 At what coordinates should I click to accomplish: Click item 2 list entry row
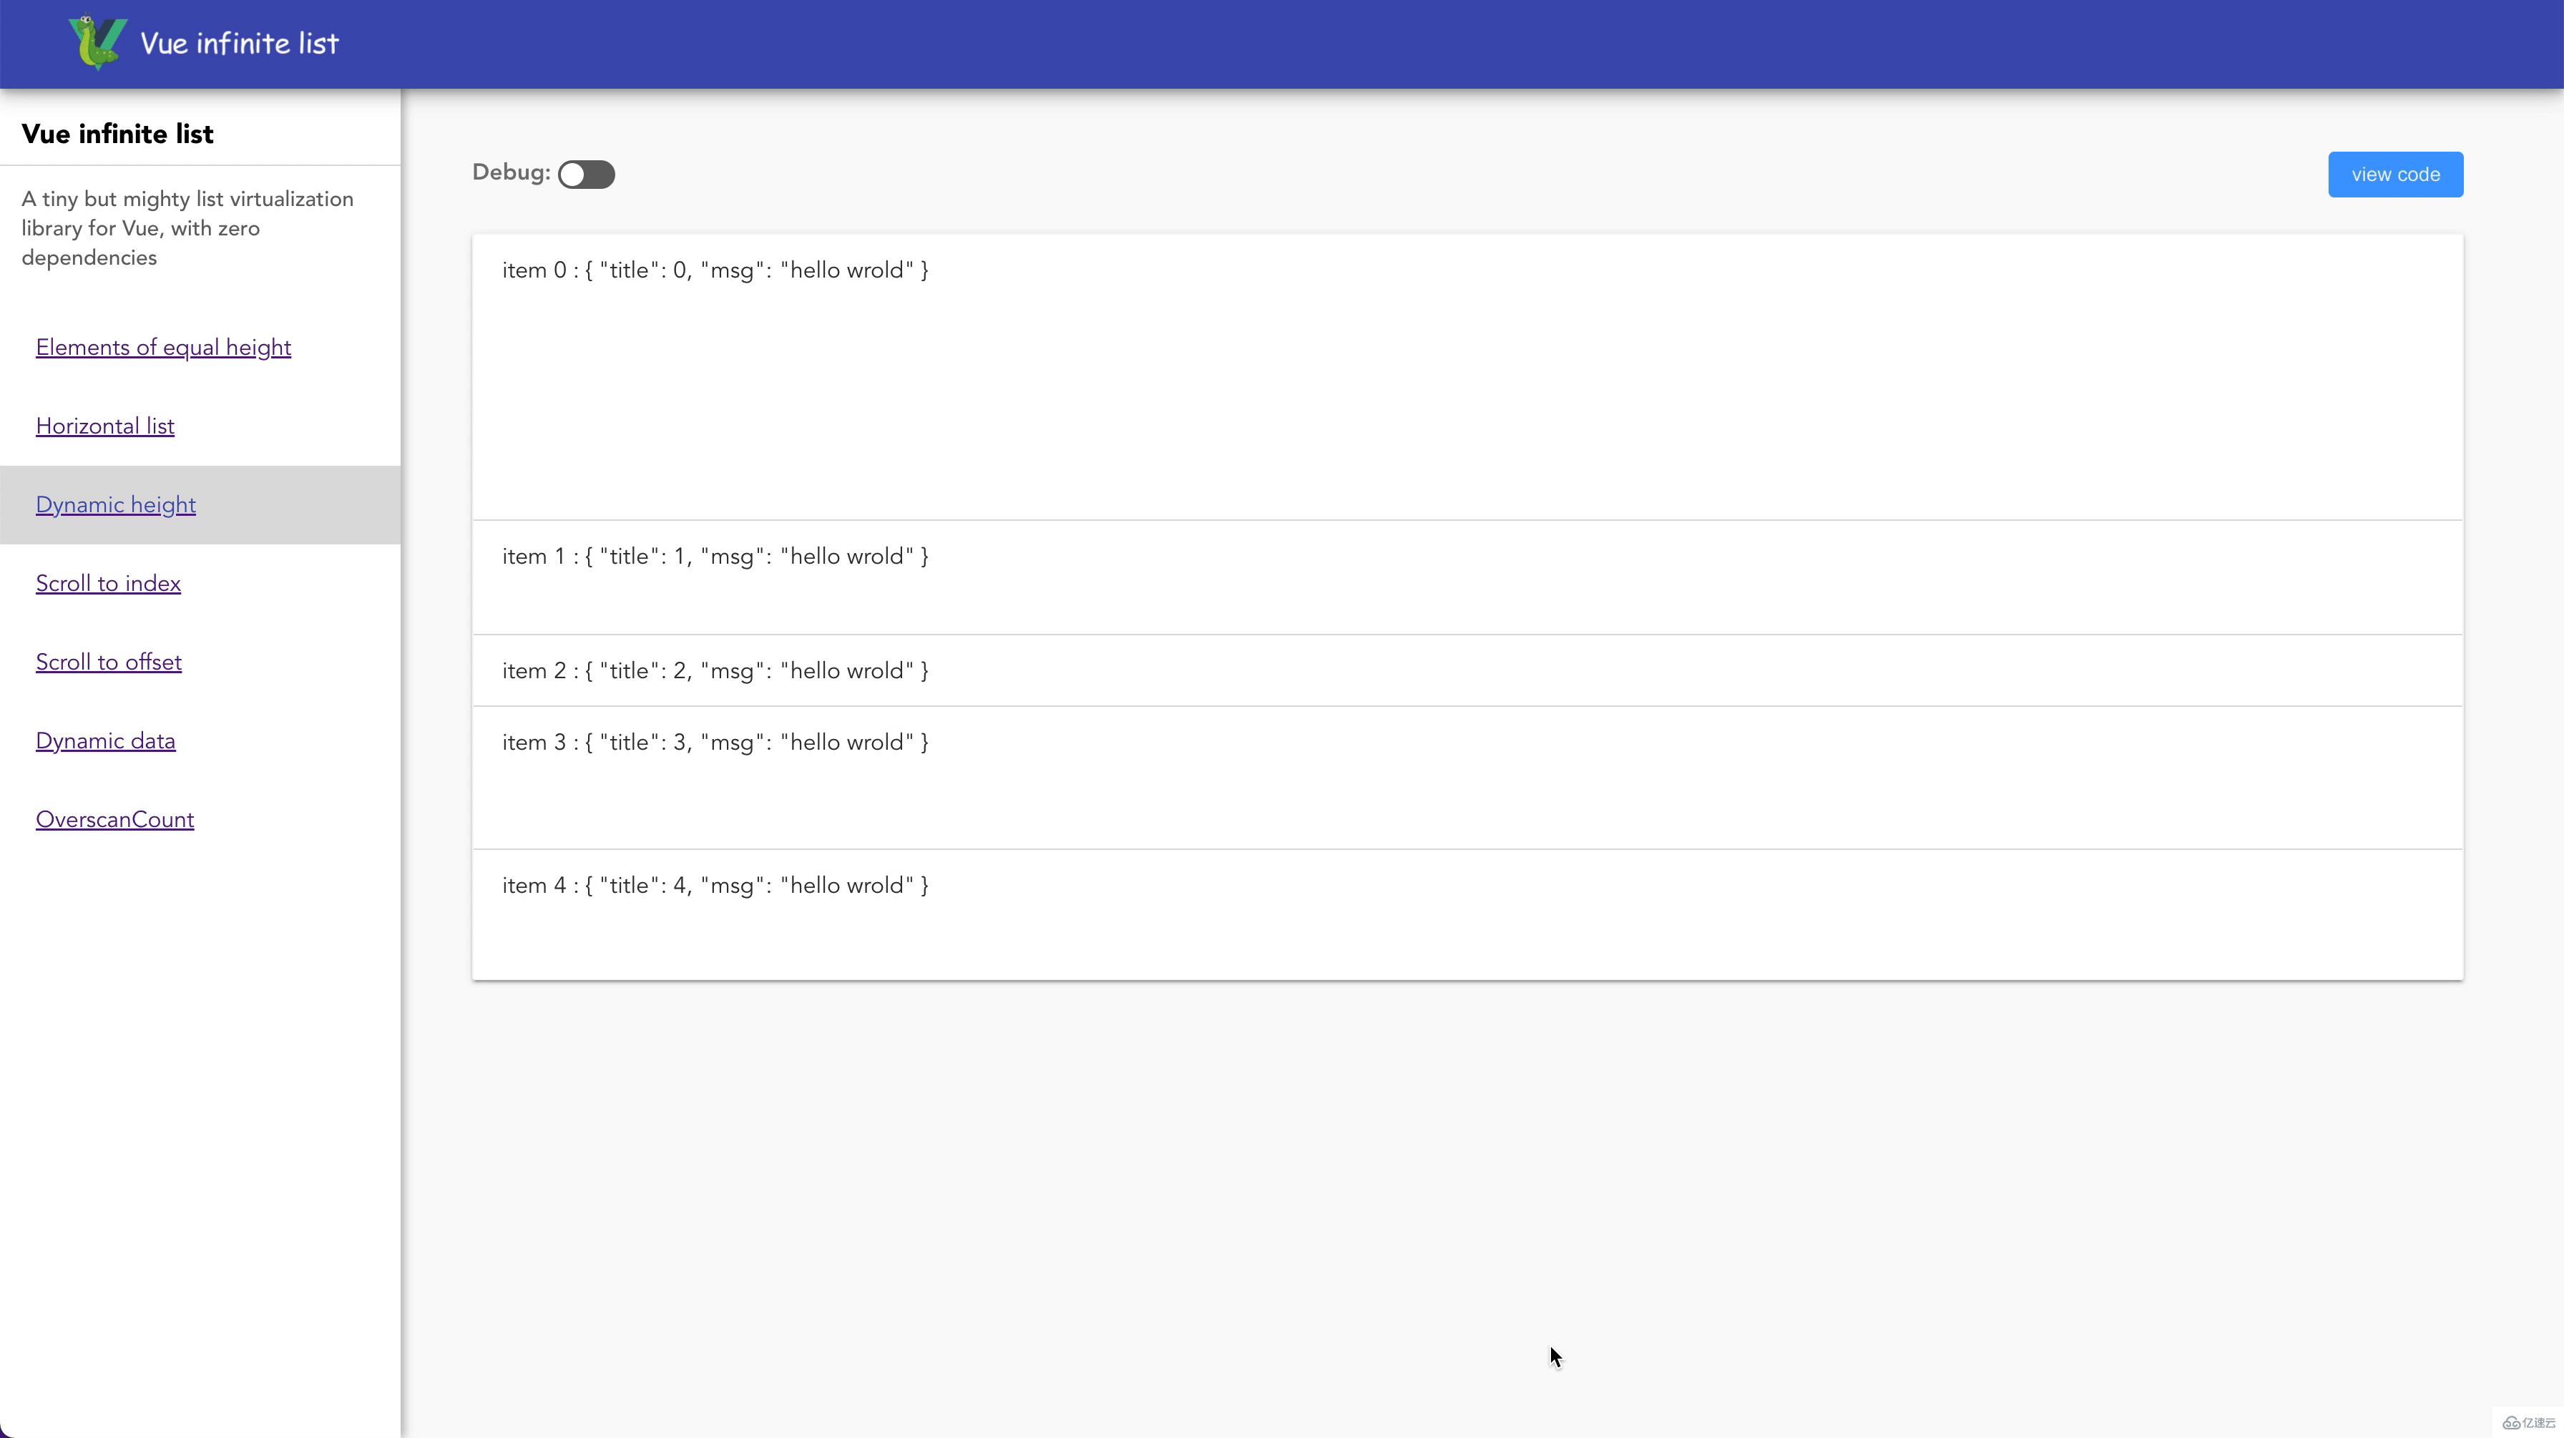click(x=1465, y=669)
